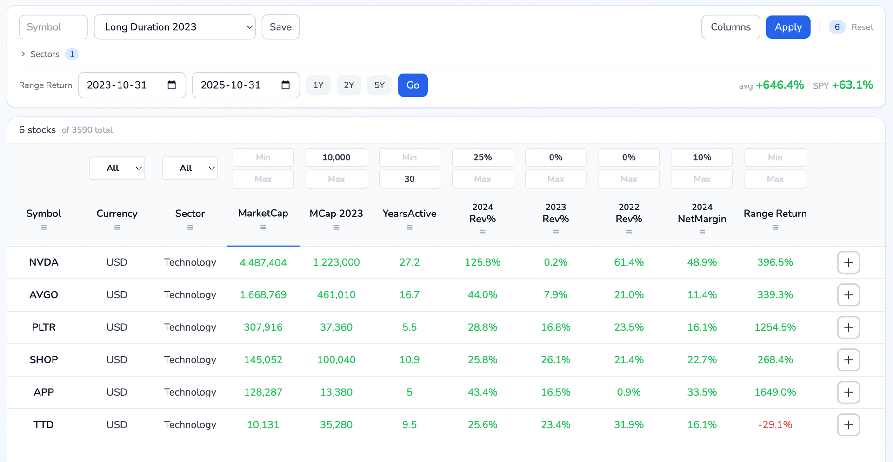Click the YearsActive Min filter field
This screenshot has height=462, width=893.
[x=409, y=157]
